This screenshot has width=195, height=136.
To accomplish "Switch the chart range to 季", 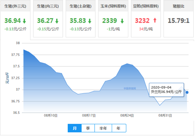I will point(88,128).
